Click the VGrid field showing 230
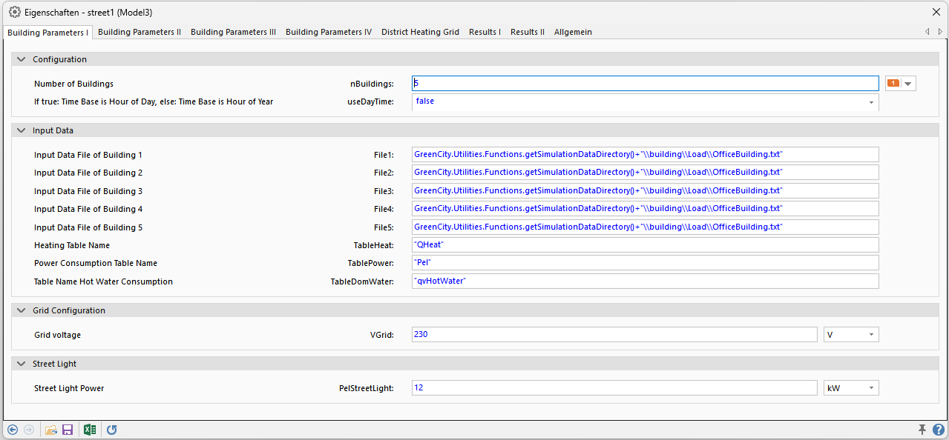The width and height of the screenshot is (949, 440). coord(614,335)
